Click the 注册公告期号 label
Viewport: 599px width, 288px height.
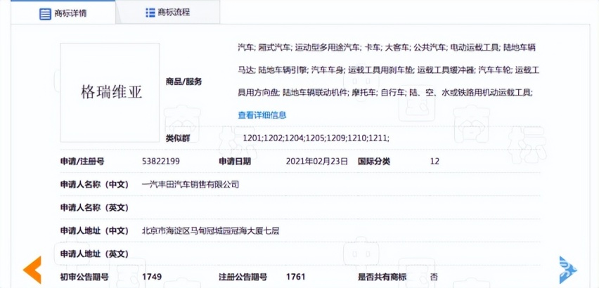tap(243, 277)
